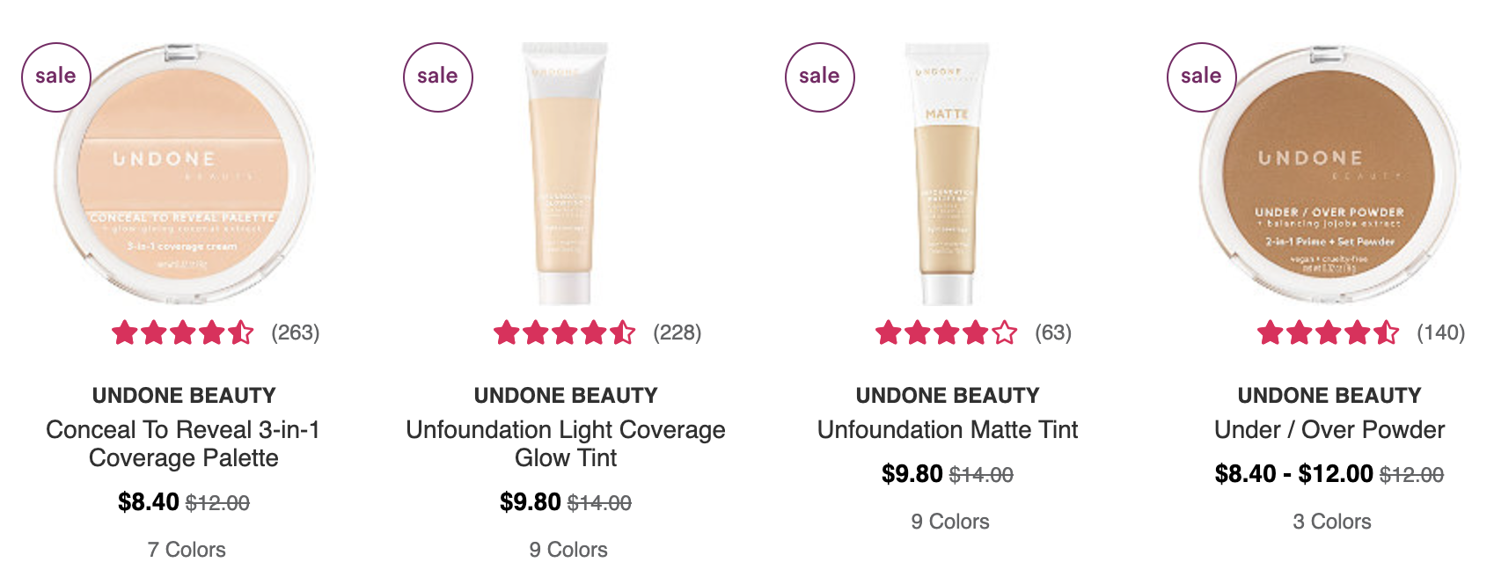Image resolution: width=1494 pixels, height=577 pixels.
Task: Open Glow Tint tube product image
Action: coord(566,173)
